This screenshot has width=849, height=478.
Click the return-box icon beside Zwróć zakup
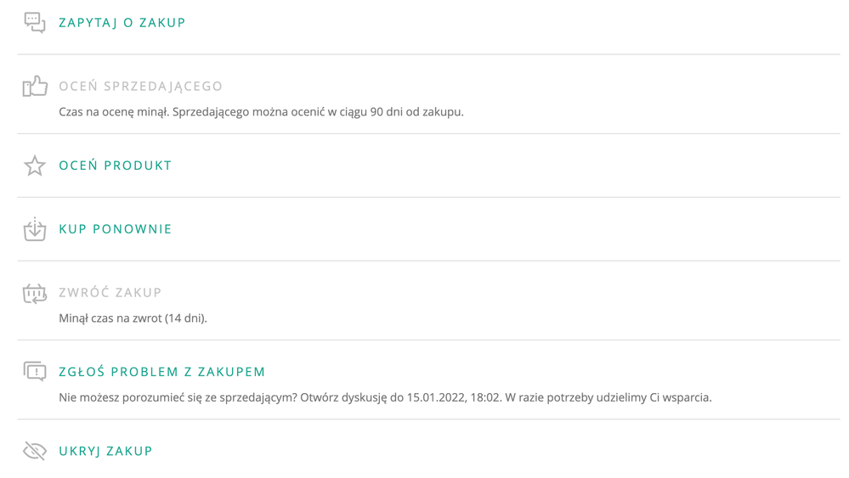tap(34, 293)
